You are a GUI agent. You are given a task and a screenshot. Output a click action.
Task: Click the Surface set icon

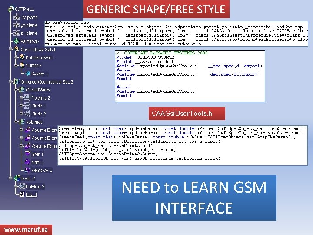click(x=22, y=65)
